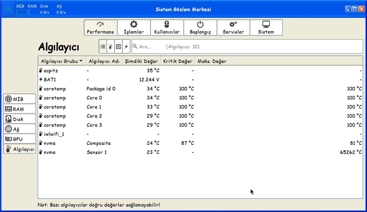Focus the Ara... sensor search field

[247, 47]
